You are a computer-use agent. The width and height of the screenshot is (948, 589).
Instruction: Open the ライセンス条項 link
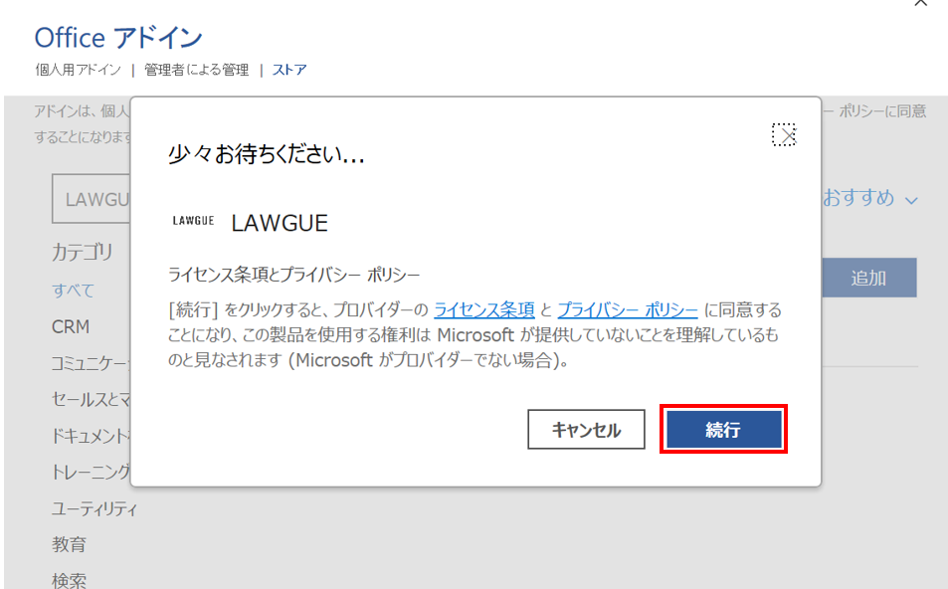tap(484, 309)
